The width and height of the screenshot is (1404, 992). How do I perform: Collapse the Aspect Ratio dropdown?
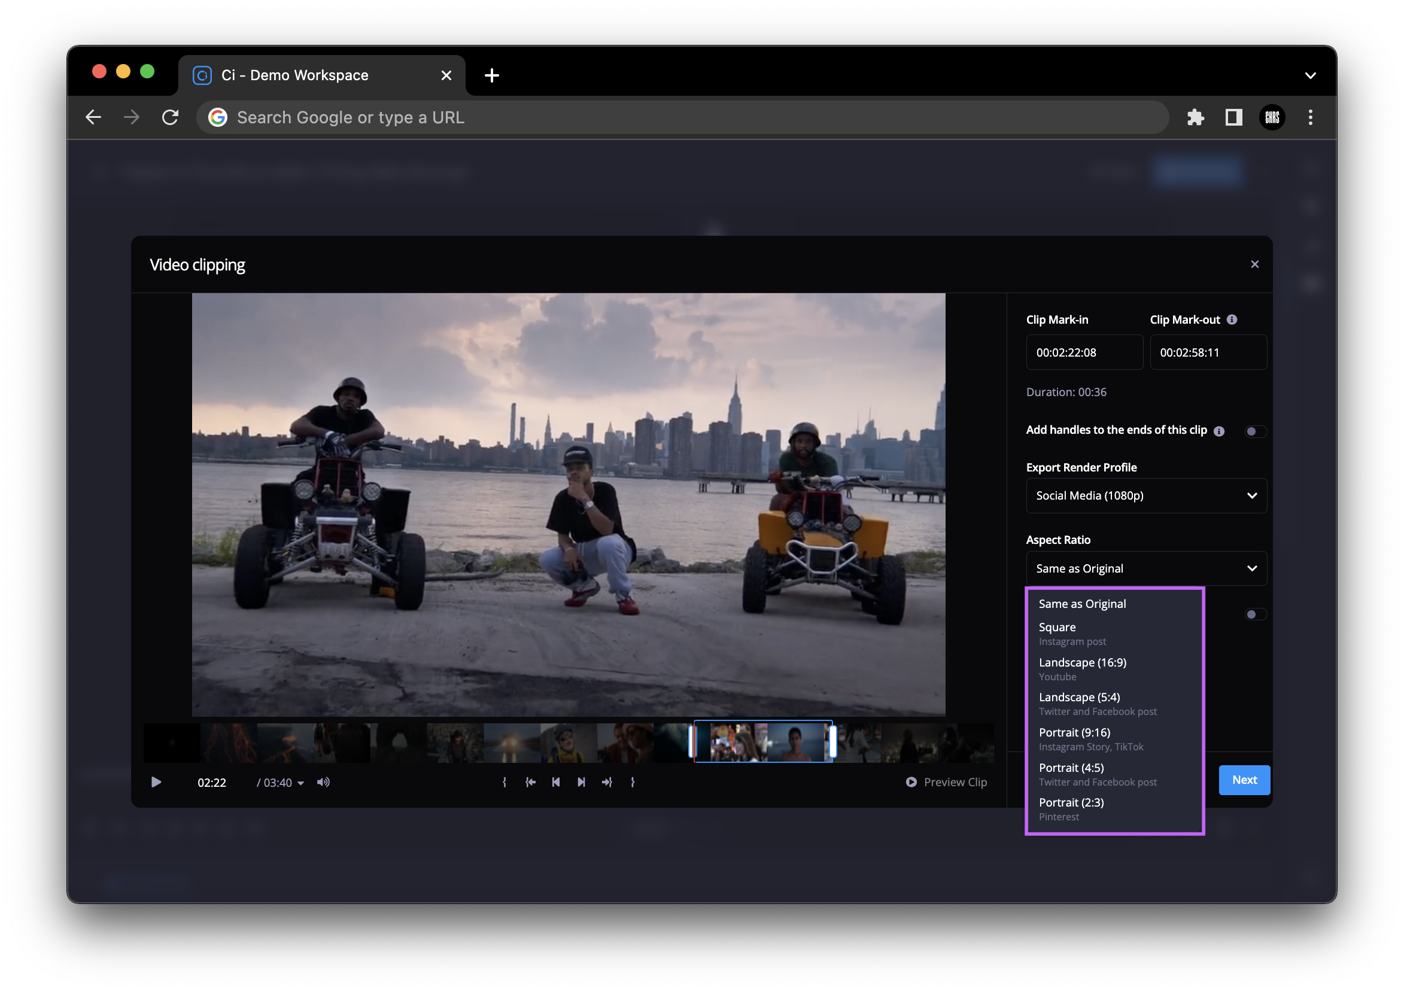(x=1146, y=568)
